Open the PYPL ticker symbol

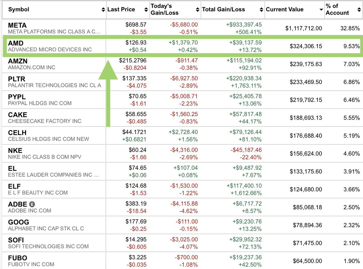[x=17, y=97]
